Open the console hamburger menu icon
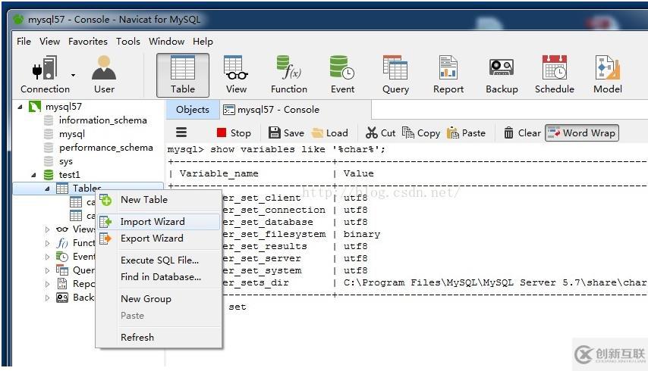The width and height of the screenshot is (648, 371). (x=181, y=132)
